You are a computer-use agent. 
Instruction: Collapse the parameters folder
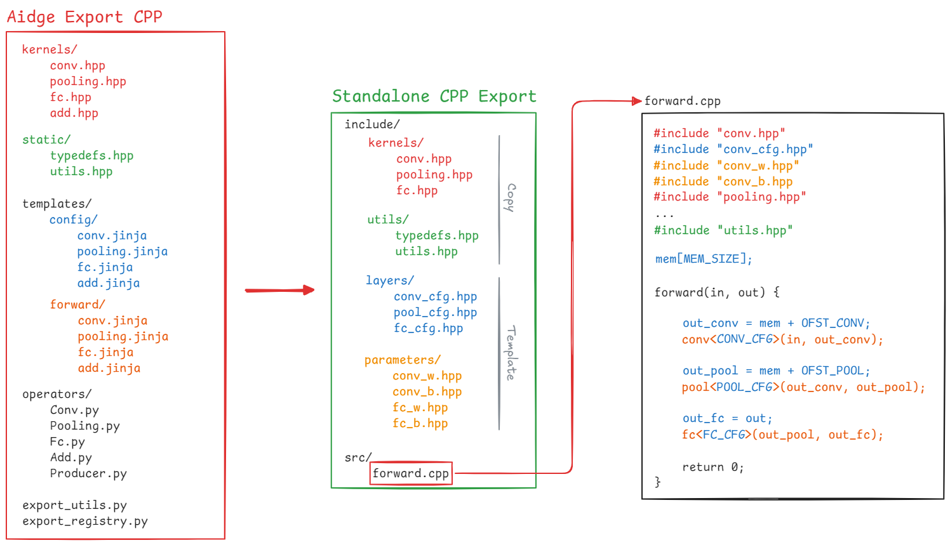tap(403, 359)
